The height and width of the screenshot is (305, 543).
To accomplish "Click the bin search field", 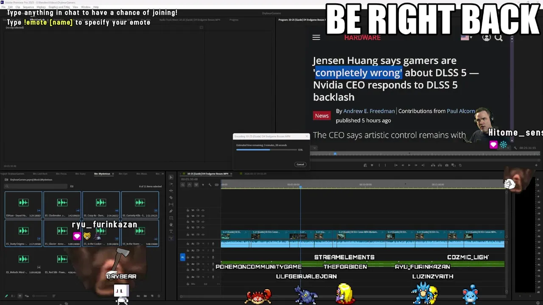I will [x=36, y=186].
